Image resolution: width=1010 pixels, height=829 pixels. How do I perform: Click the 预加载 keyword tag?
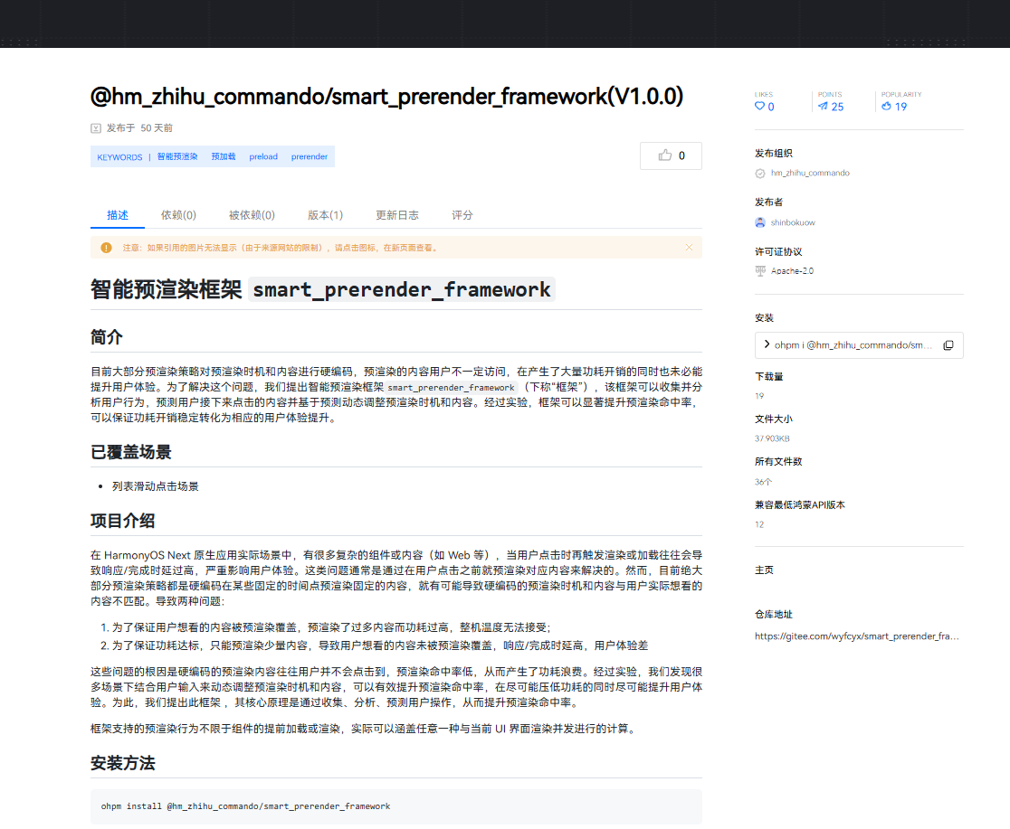coord(224,156)
